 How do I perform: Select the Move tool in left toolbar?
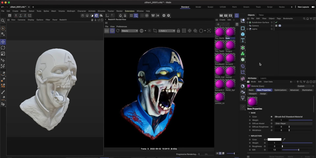[x=3, y=42]
